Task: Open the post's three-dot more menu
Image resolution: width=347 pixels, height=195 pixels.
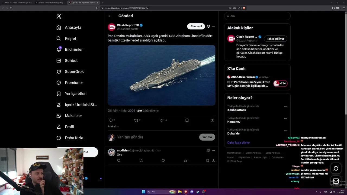Action: (214, 26)
